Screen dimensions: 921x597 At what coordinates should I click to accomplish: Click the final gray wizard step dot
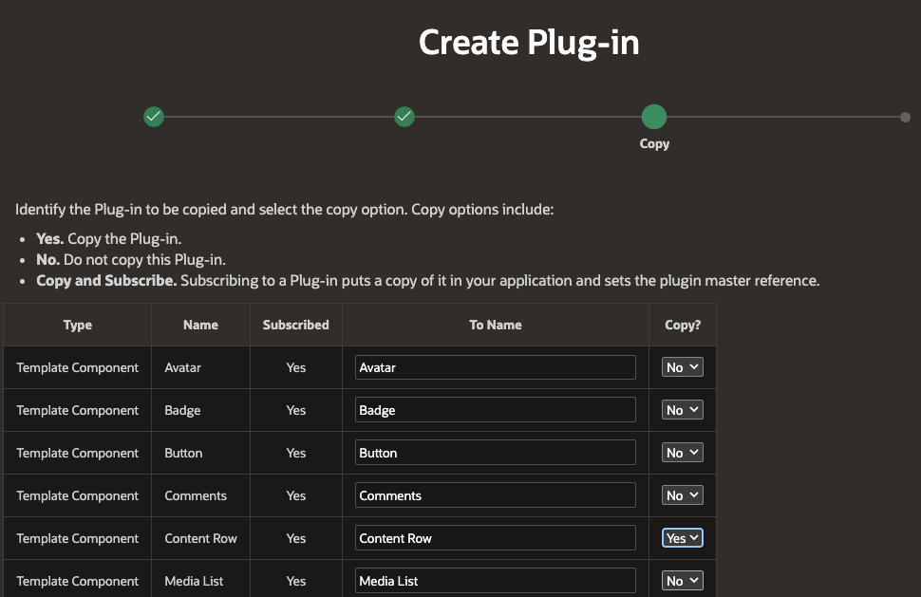point(905,117)
